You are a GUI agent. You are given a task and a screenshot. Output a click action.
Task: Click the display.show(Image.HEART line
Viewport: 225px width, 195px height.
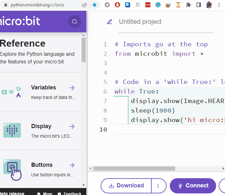pos(178,101)
